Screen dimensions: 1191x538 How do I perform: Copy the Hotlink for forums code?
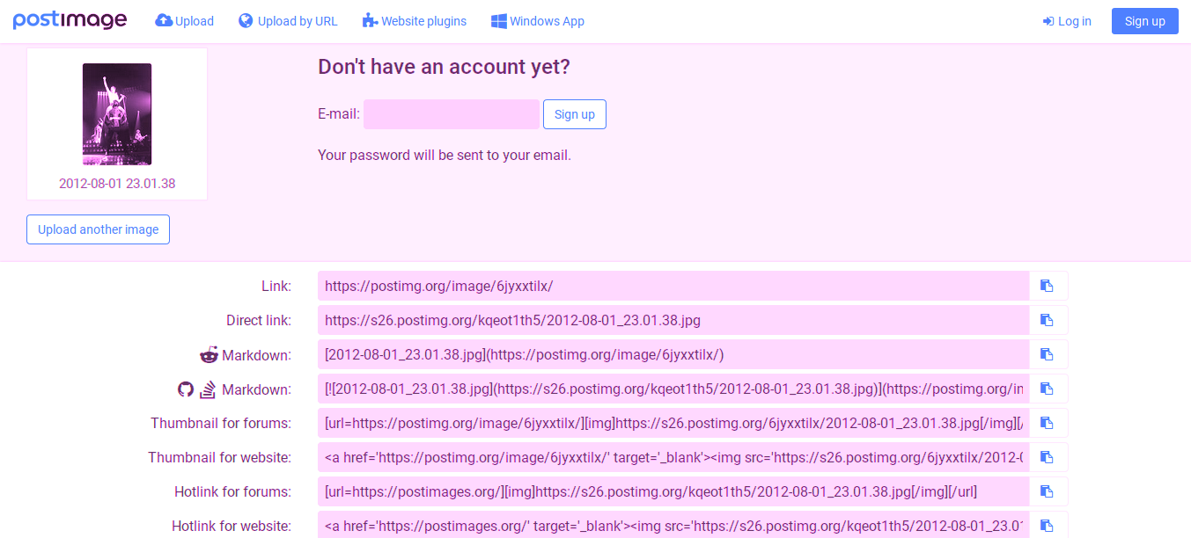[x=1048, y=491]
